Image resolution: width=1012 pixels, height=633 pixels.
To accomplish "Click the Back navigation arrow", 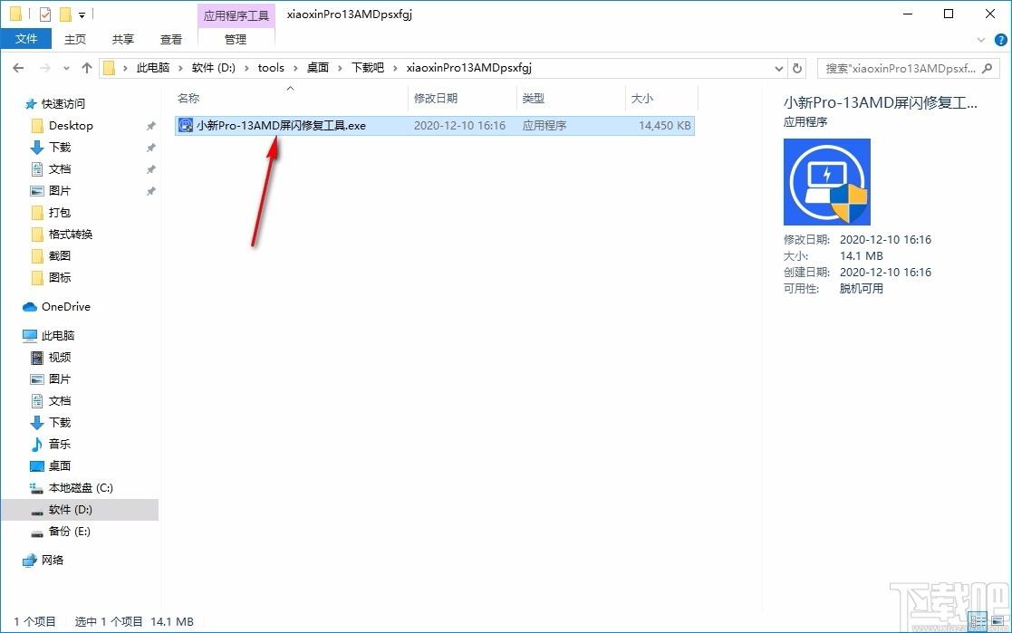I will (18, 68).
